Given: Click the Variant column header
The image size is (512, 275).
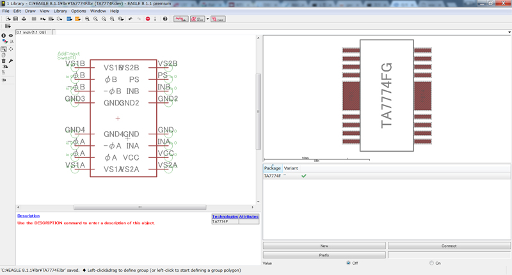Looking at the screenshot, I should point(291,168).
